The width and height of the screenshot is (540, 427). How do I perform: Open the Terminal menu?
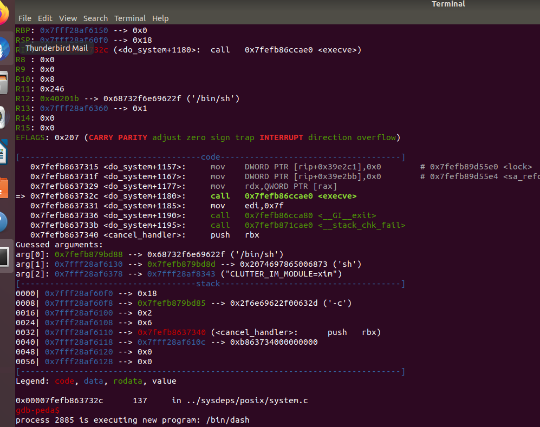[130, 18]
